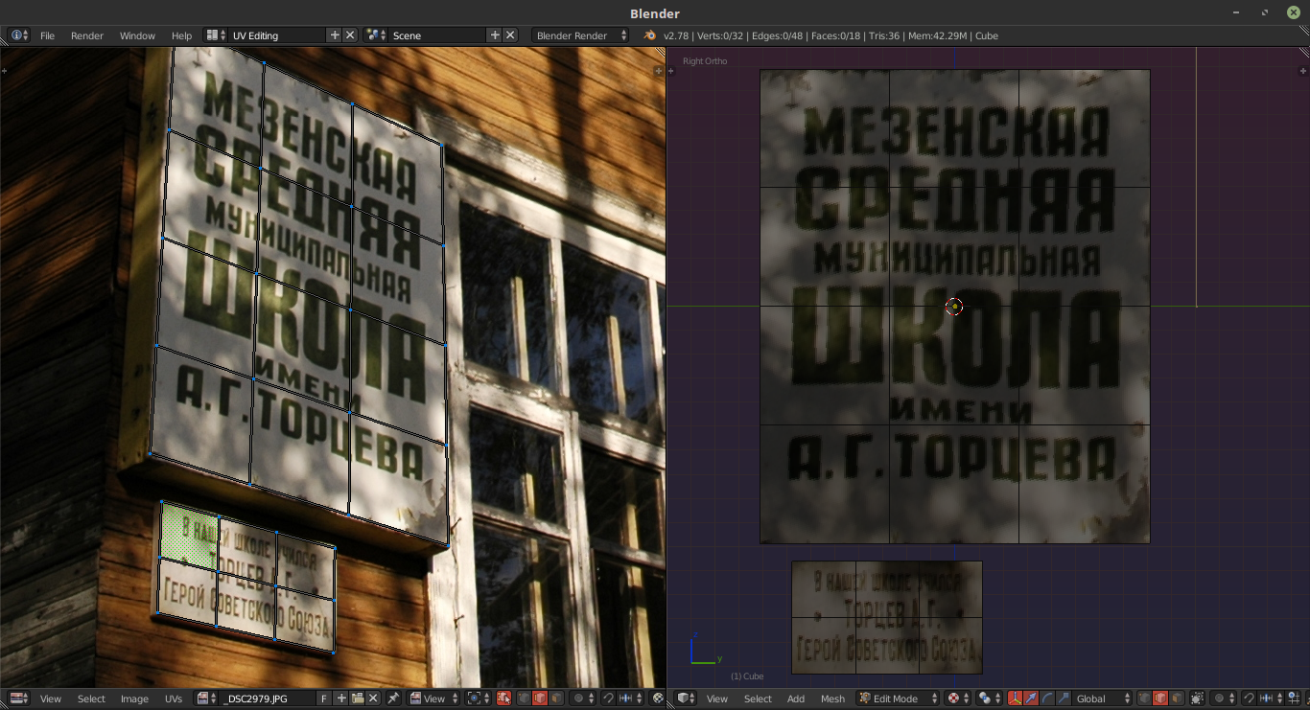The image size is (1310, 710).
Task: Close the Blender window
Action: (1294, 12)
